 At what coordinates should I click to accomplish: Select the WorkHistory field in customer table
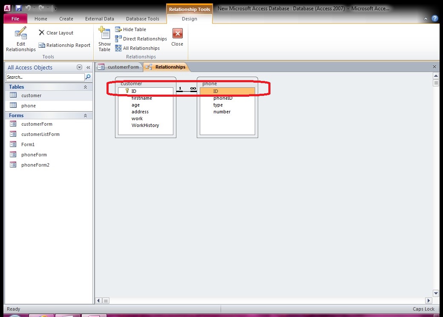(146, 125)
